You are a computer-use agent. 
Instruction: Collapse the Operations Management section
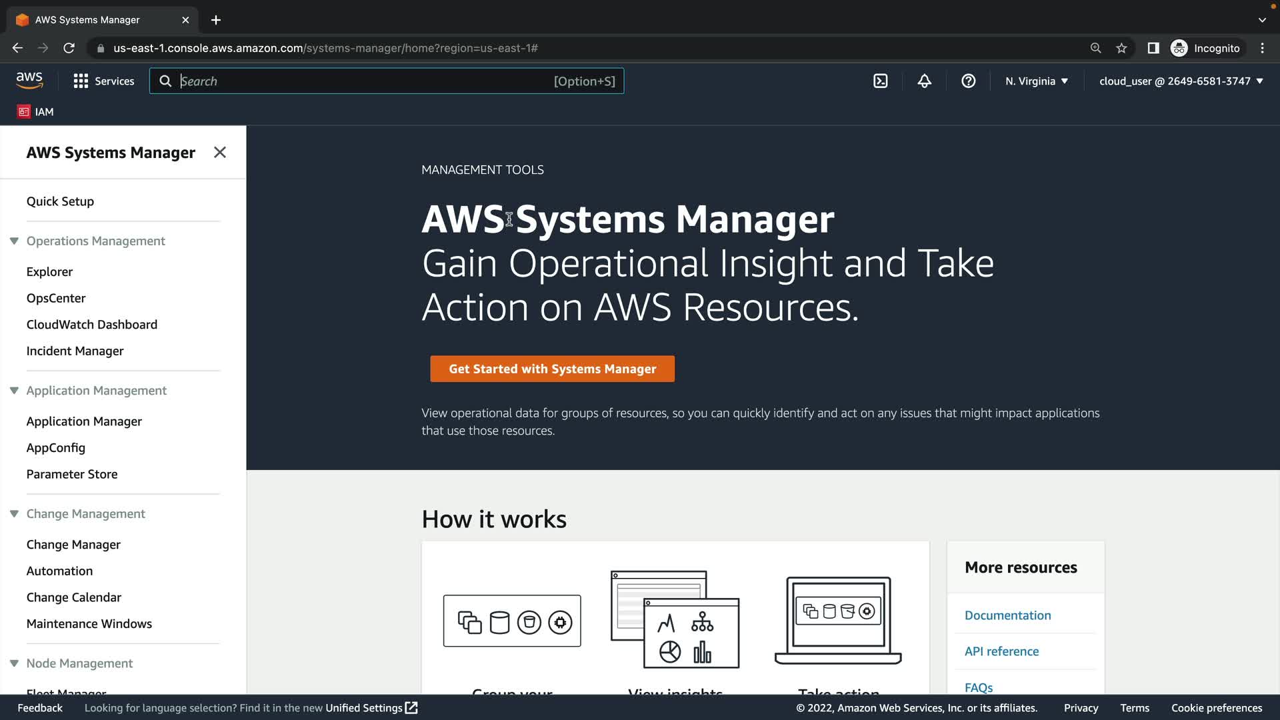coord(14,241)
